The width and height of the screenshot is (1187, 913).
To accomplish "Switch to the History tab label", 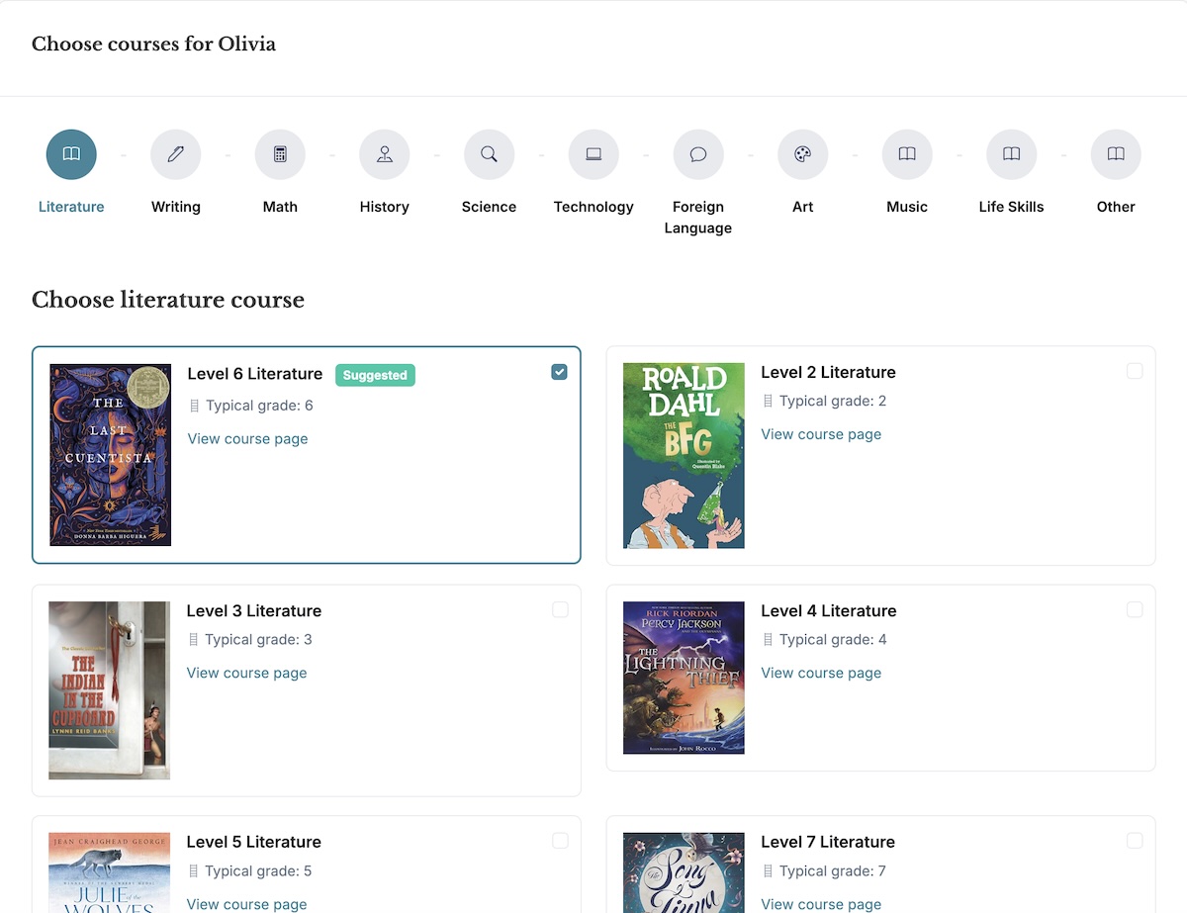I will tap(385, 207).
